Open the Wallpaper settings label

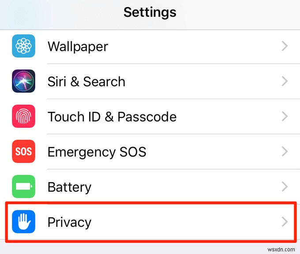point(78,46)
